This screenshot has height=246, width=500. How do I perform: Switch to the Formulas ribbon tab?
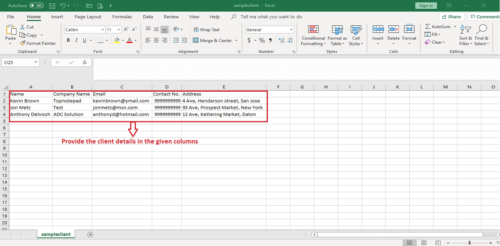(x=122, y=16)
